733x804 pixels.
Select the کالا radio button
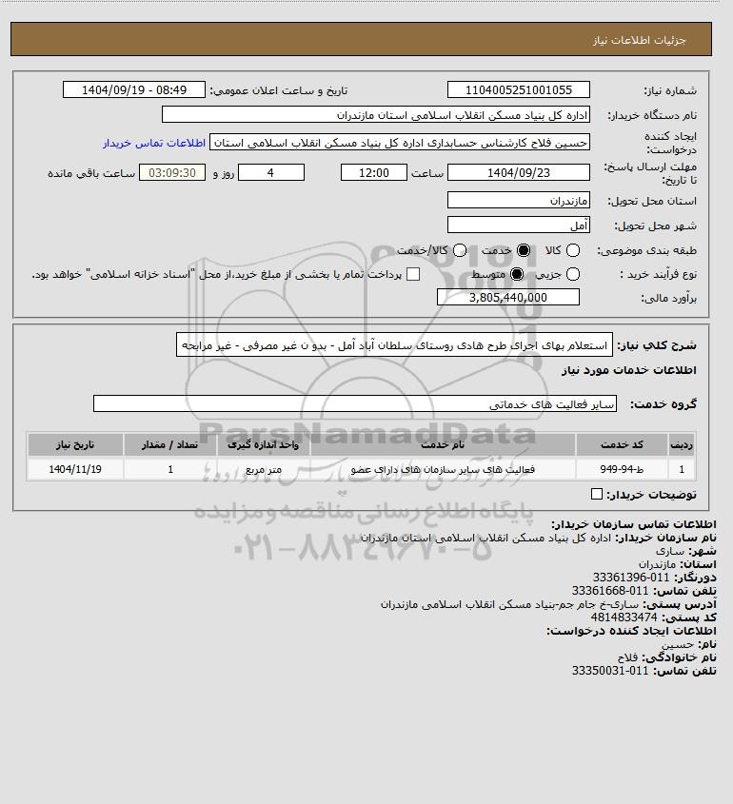point(572,250)
